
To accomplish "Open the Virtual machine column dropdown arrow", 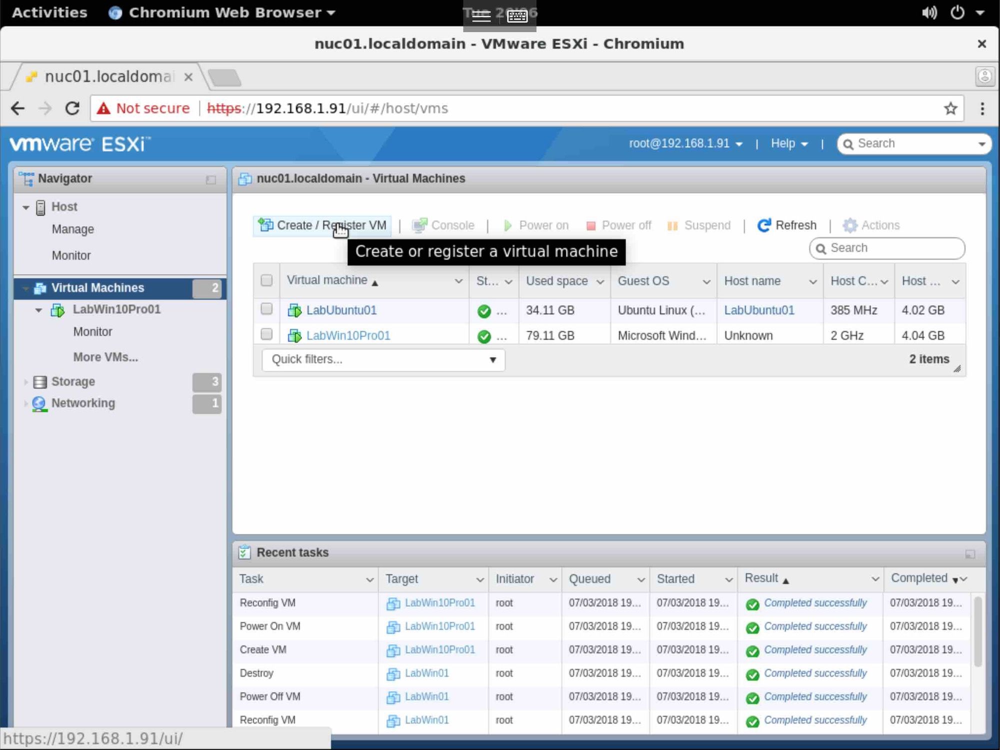I will [x=458, y=281].
